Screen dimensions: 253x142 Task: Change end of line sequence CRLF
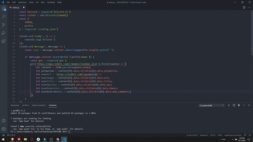[x=220, y=135]
